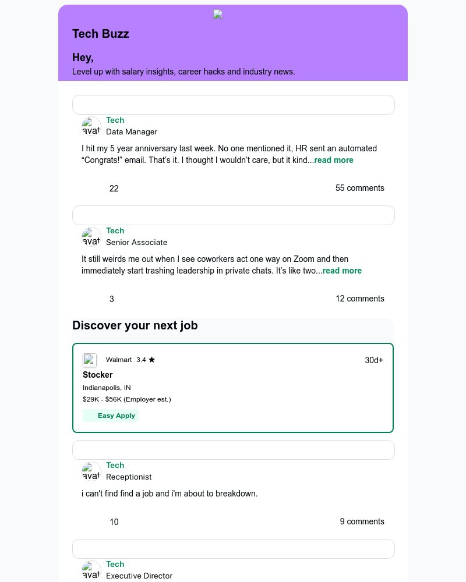Open the 9 comments link
Viewport: 466px width, 582px height.
pyautogui.click(x=362, y=521)
